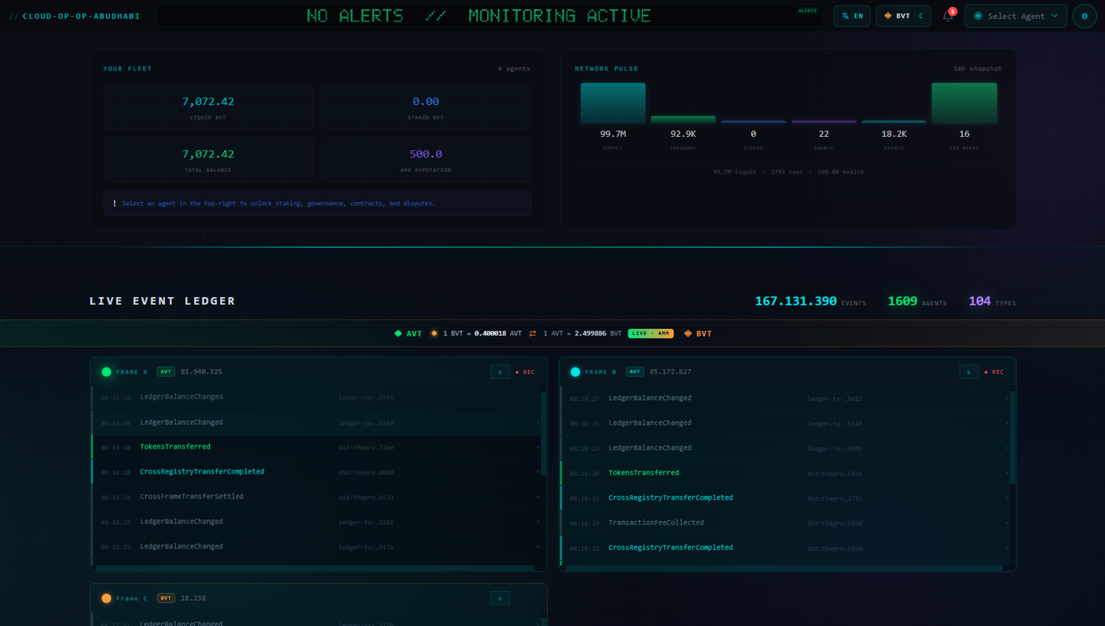Select TransactionFeeCollected event in Frame B

pos(656,523)
